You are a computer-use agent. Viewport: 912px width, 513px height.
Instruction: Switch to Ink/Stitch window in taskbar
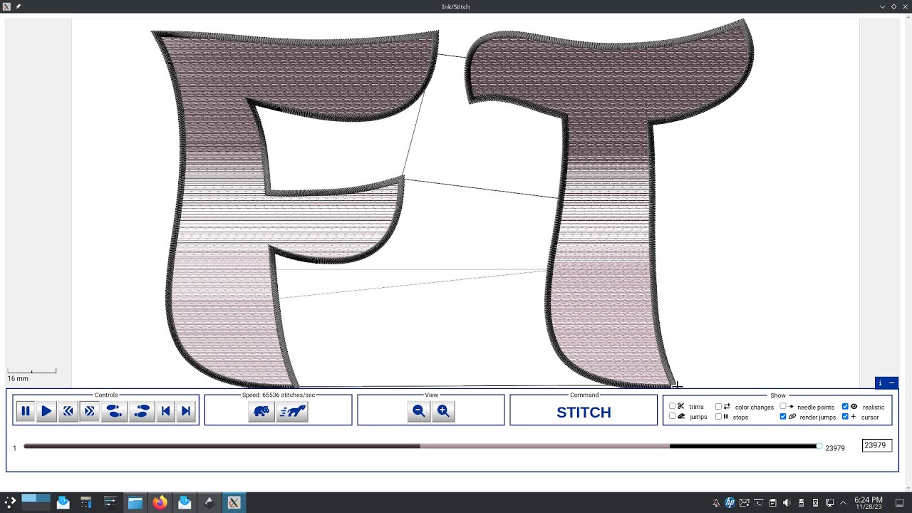[x=234, y=502]
